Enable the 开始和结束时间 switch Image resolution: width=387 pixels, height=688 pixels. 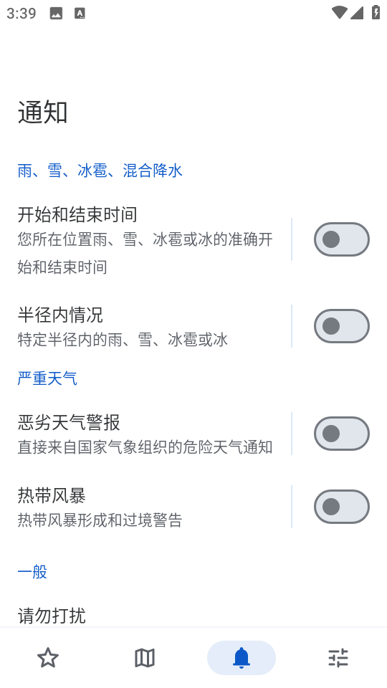(x=342, y=239)
